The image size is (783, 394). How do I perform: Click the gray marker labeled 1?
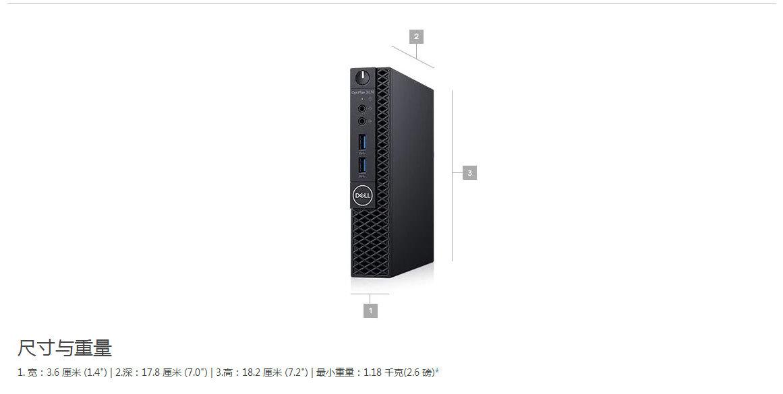[370, 310]
